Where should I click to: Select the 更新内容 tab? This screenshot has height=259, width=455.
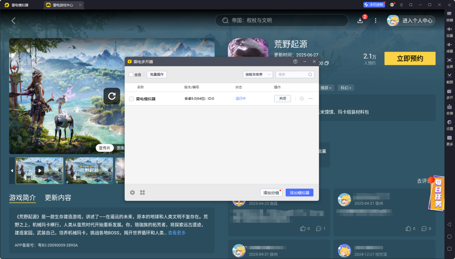58,198
